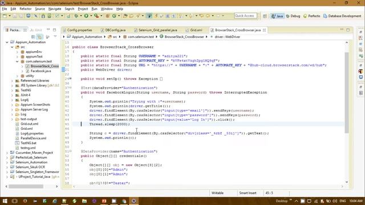Image resolution: width=365 pixels, height=205 pixels.
Task: Open the Navigate menu
Action: coord(55,9)
